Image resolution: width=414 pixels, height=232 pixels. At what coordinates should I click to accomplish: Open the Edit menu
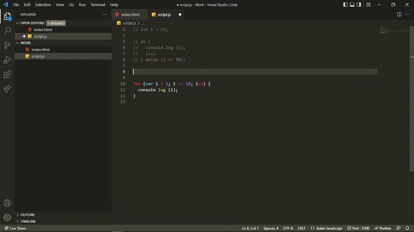click(x=27, y=5)
